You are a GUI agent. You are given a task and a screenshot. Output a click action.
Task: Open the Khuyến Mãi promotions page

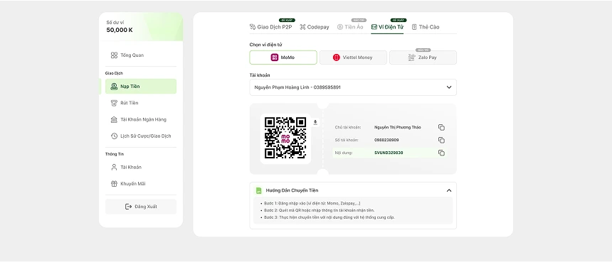pos(140,184)
